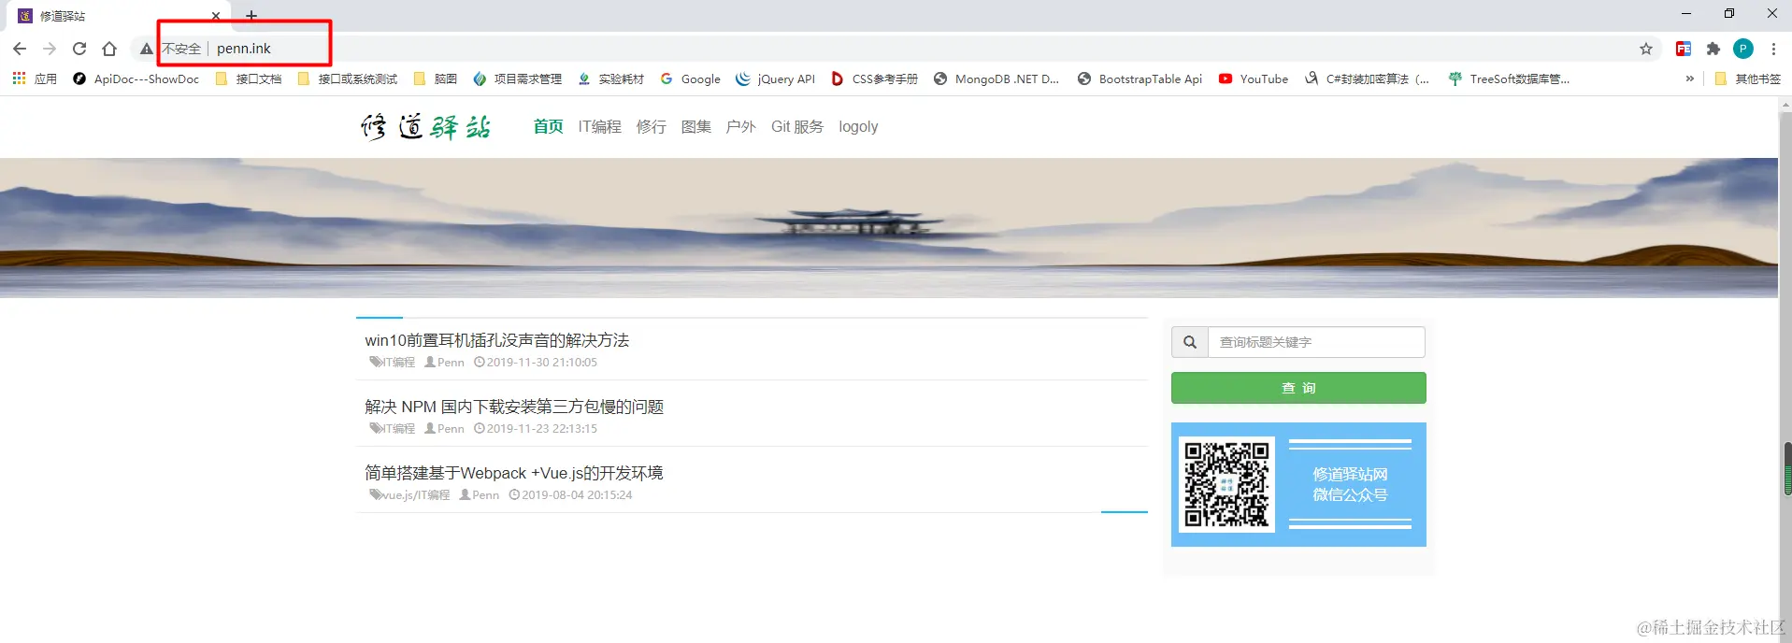
Task: Reload the page with the refresh icon
Action: (79, 49)
